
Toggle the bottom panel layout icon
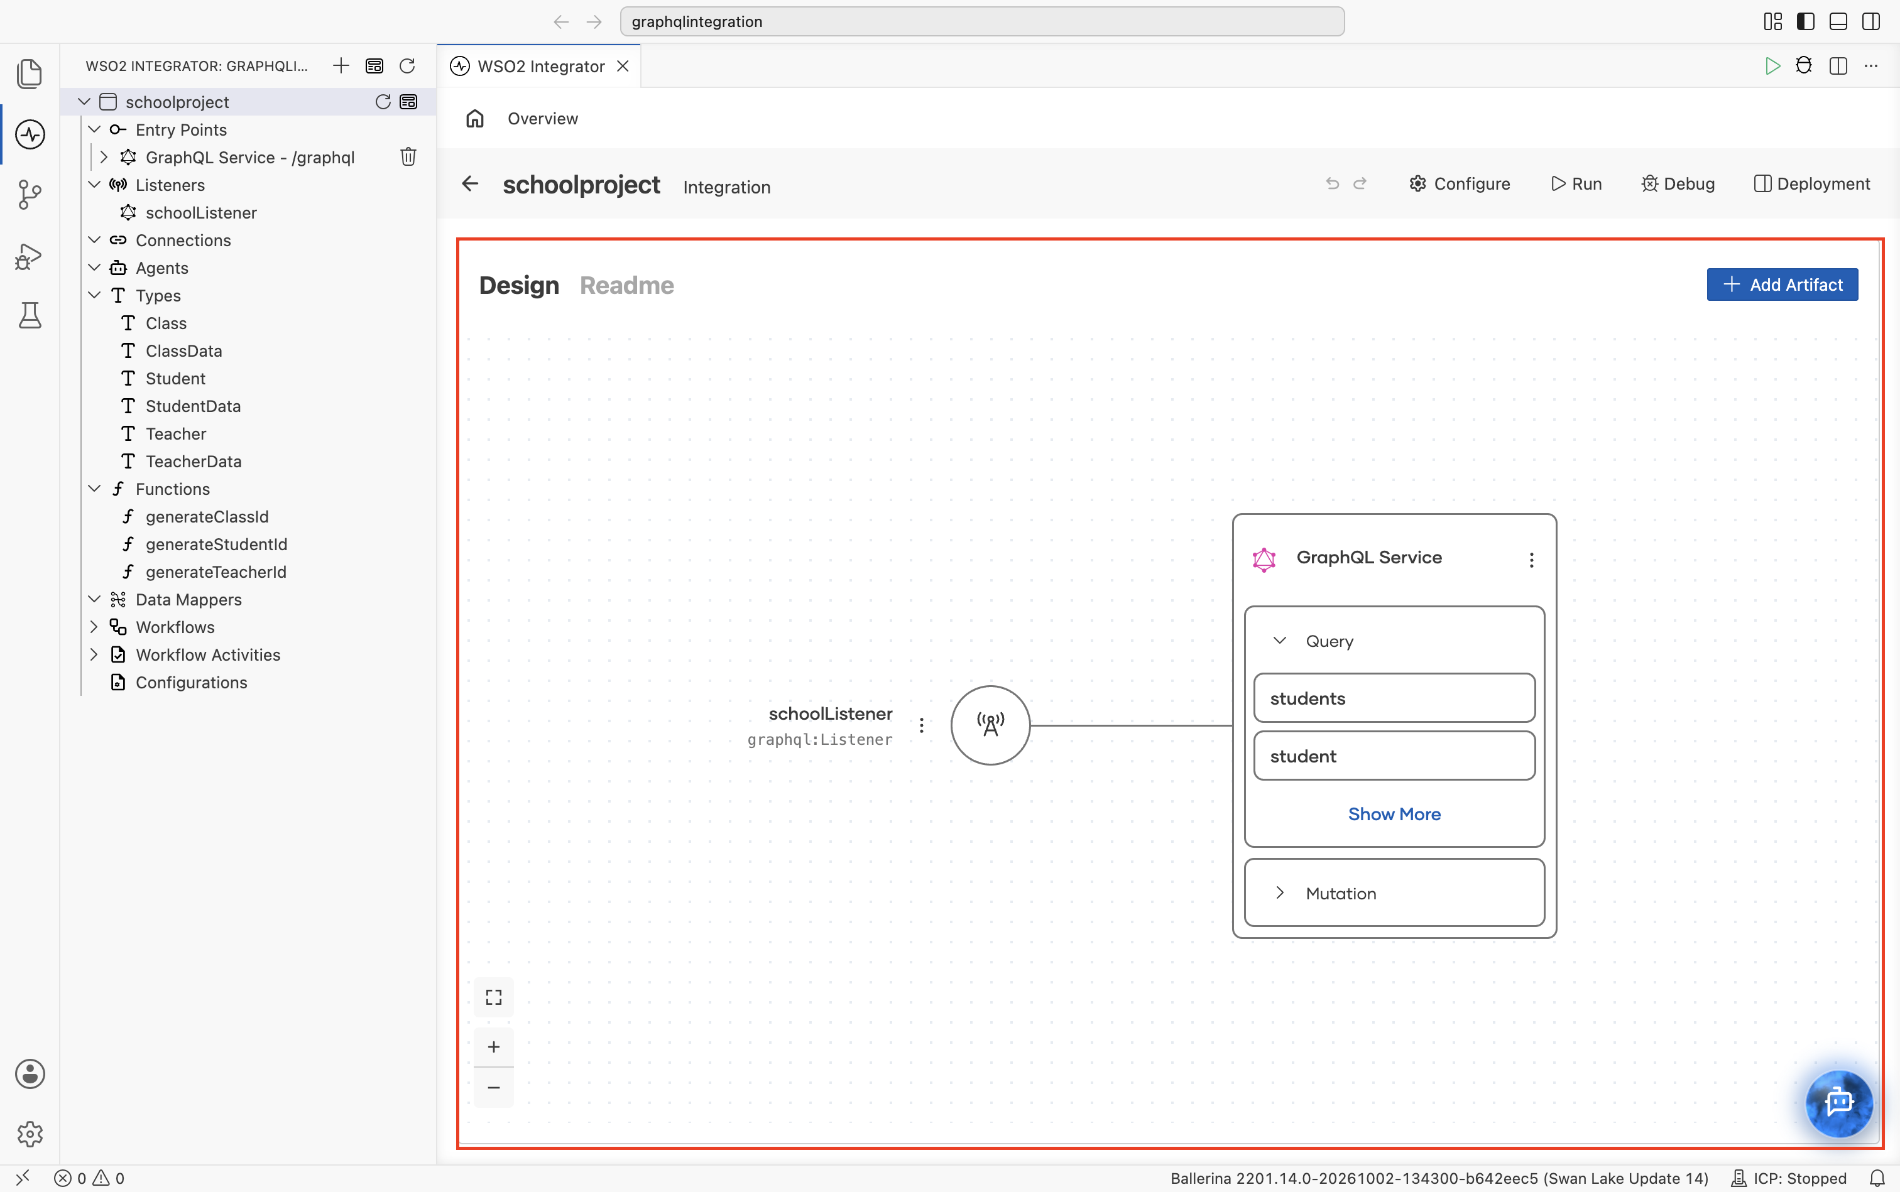[x=1838, y=21]
